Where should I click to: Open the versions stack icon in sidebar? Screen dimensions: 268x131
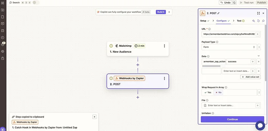(3, 58)
